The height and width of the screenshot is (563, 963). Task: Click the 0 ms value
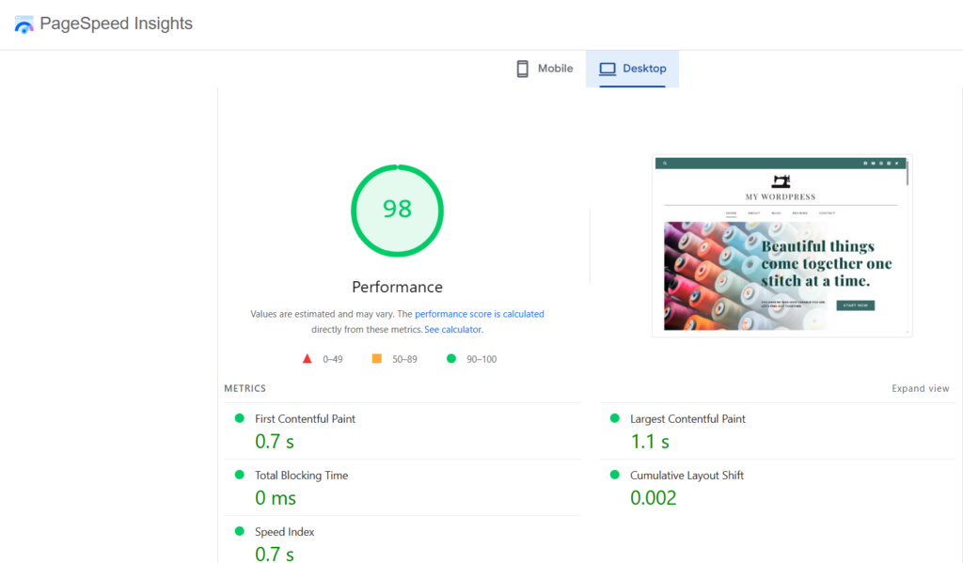(276, 498)
